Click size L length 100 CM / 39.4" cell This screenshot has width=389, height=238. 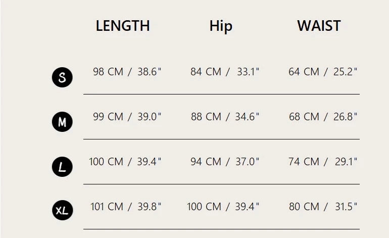pos(125,162)
